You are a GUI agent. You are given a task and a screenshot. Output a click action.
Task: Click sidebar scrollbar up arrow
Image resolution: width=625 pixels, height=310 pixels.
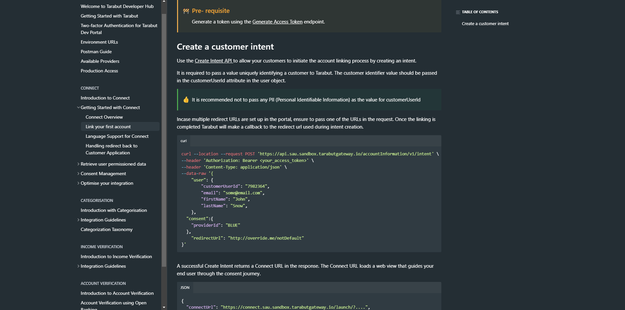(164, 2)
